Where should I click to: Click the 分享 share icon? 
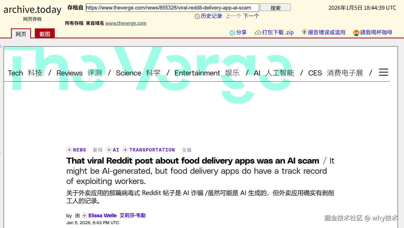pos(232,33)
